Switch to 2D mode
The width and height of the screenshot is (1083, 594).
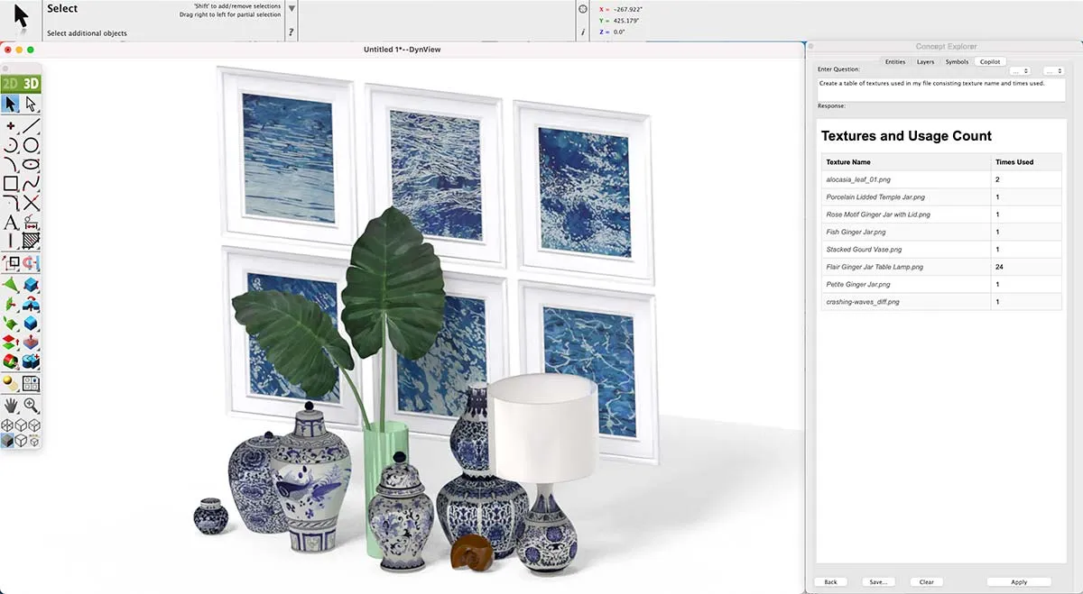pos(11,84)
